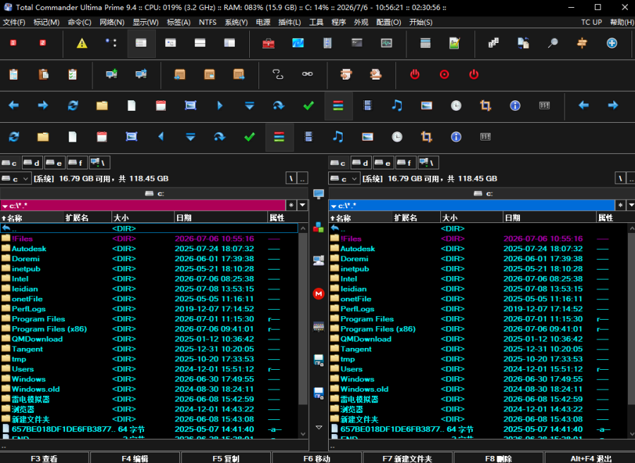Click right panel scrollbar up arrow
Screen dimensions: 635x463
point(631,229)
